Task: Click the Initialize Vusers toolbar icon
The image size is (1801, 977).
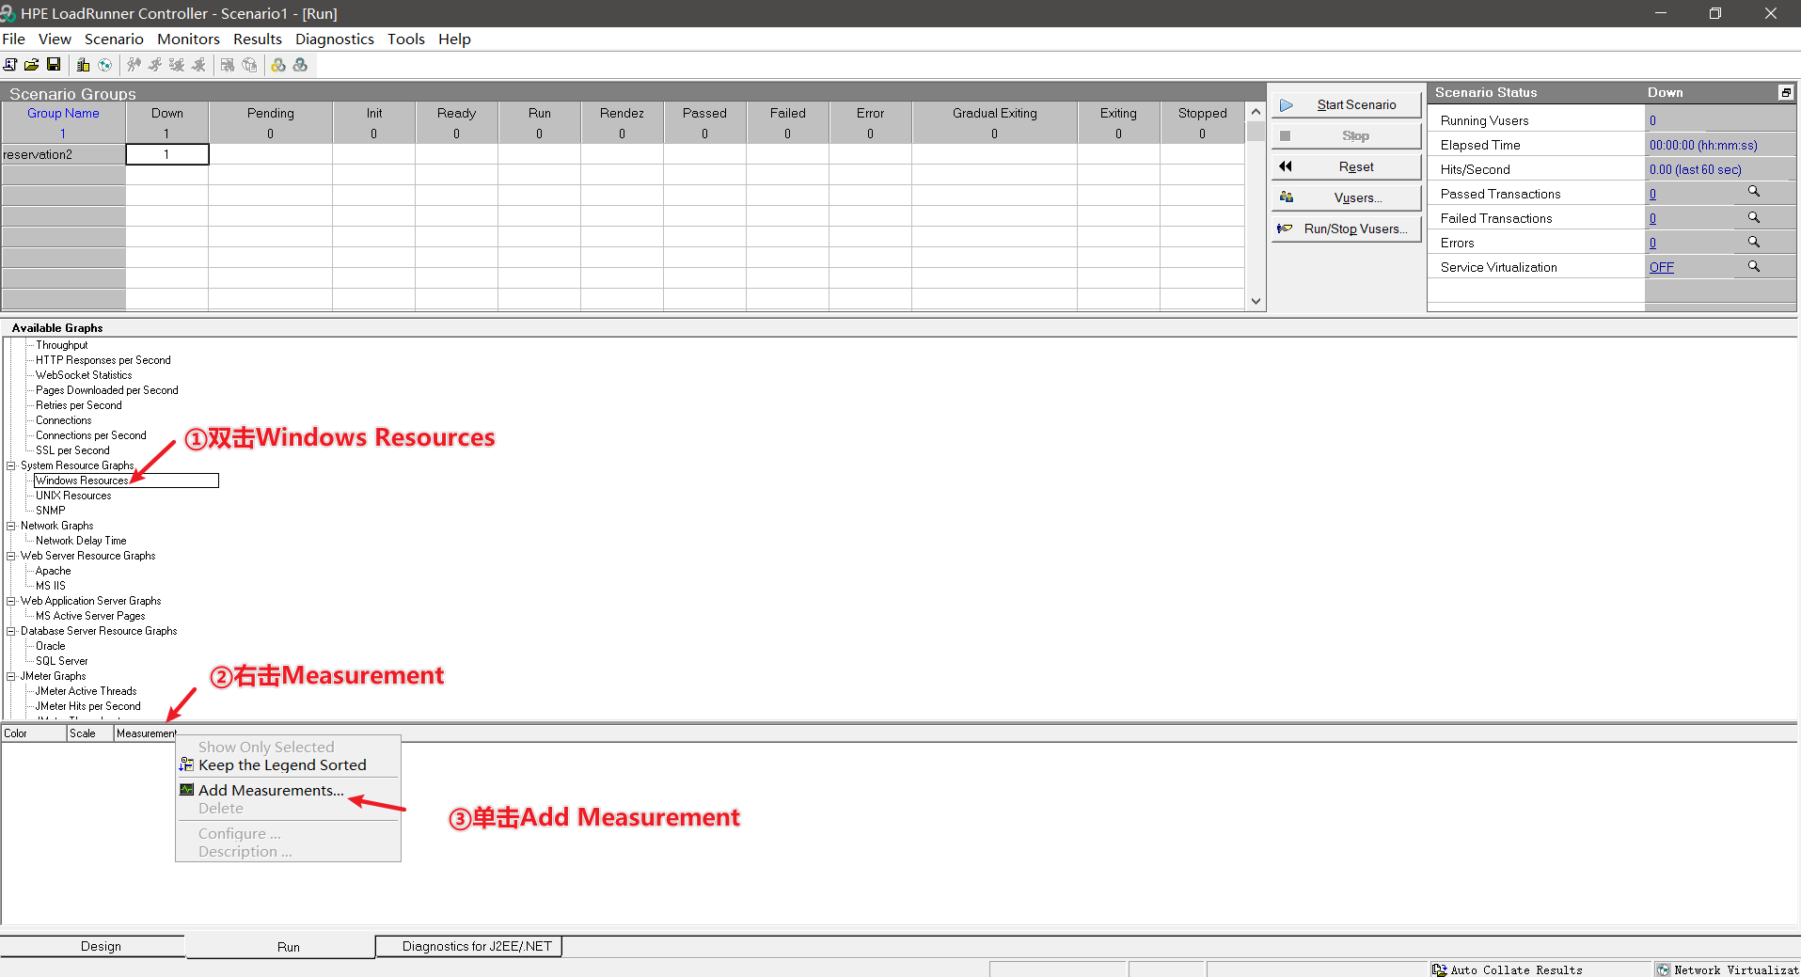Action: click(134, 65)
